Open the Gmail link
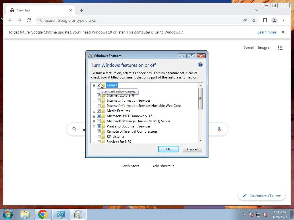 pyautogui.click(x=249, y=48)
